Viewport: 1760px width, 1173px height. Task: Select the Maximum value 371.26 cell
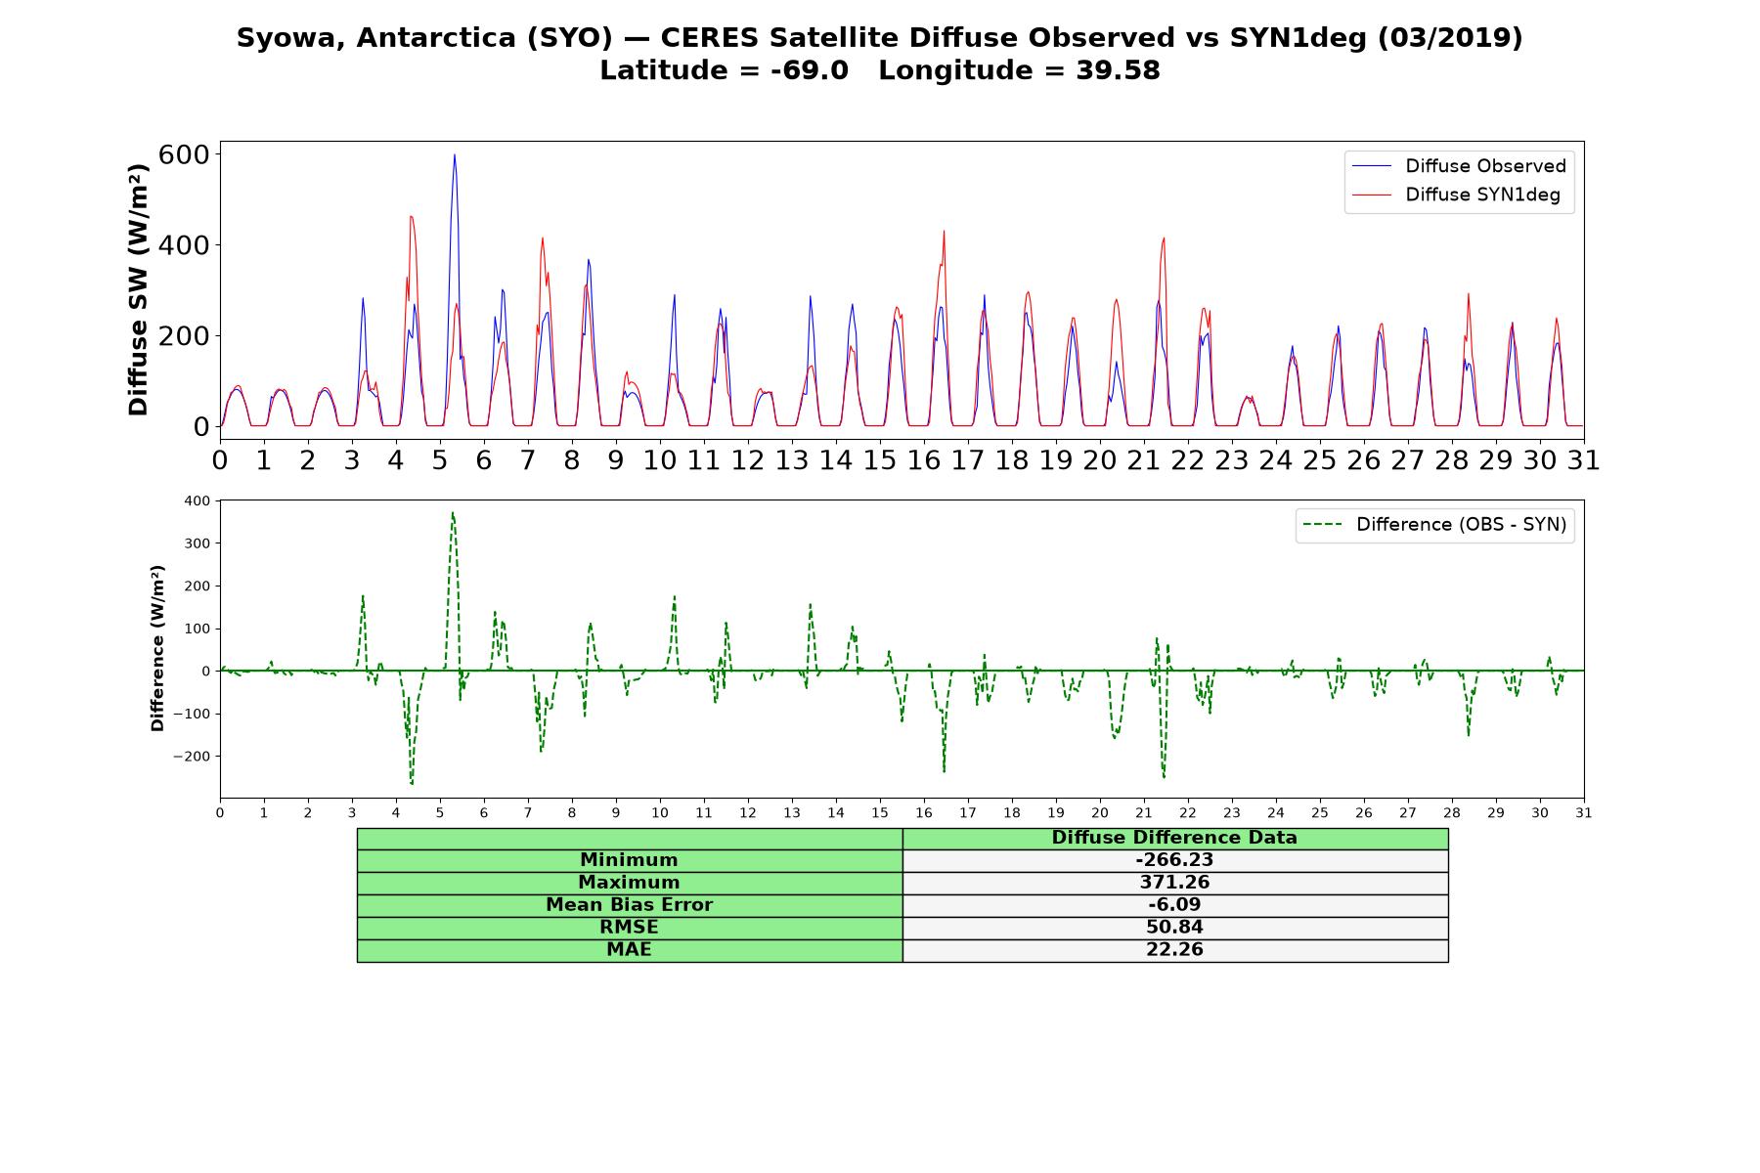[x=1175, y=883]
